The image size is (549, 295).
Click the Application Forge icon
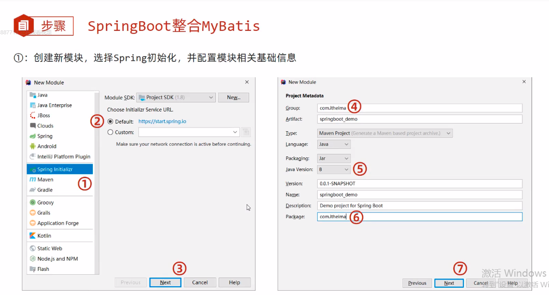(33, 223)
